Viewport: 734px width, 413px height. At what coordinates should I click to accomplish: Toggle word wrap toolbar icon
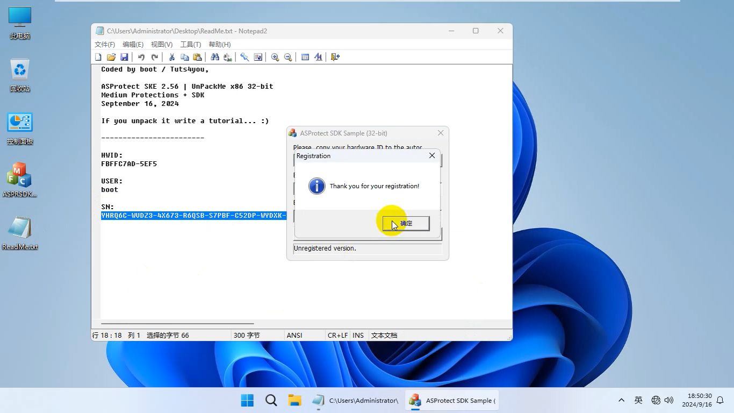[258, 57]
